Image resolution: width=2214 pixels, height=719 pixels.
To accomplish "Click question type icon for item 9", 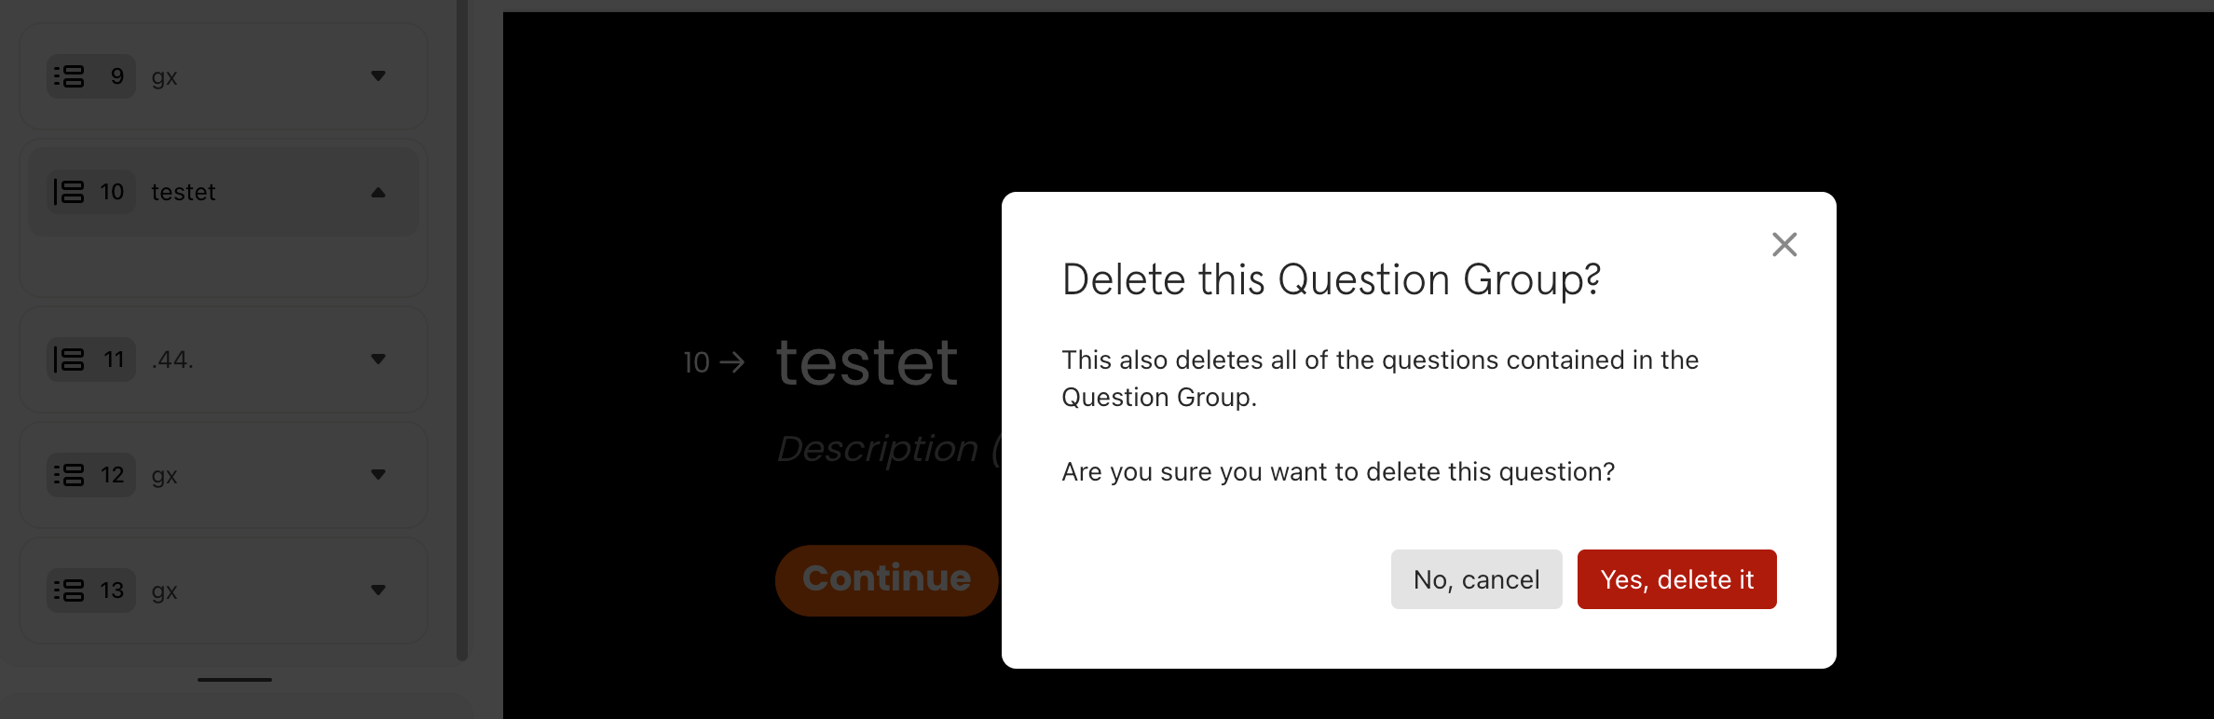I will [69, 76].
